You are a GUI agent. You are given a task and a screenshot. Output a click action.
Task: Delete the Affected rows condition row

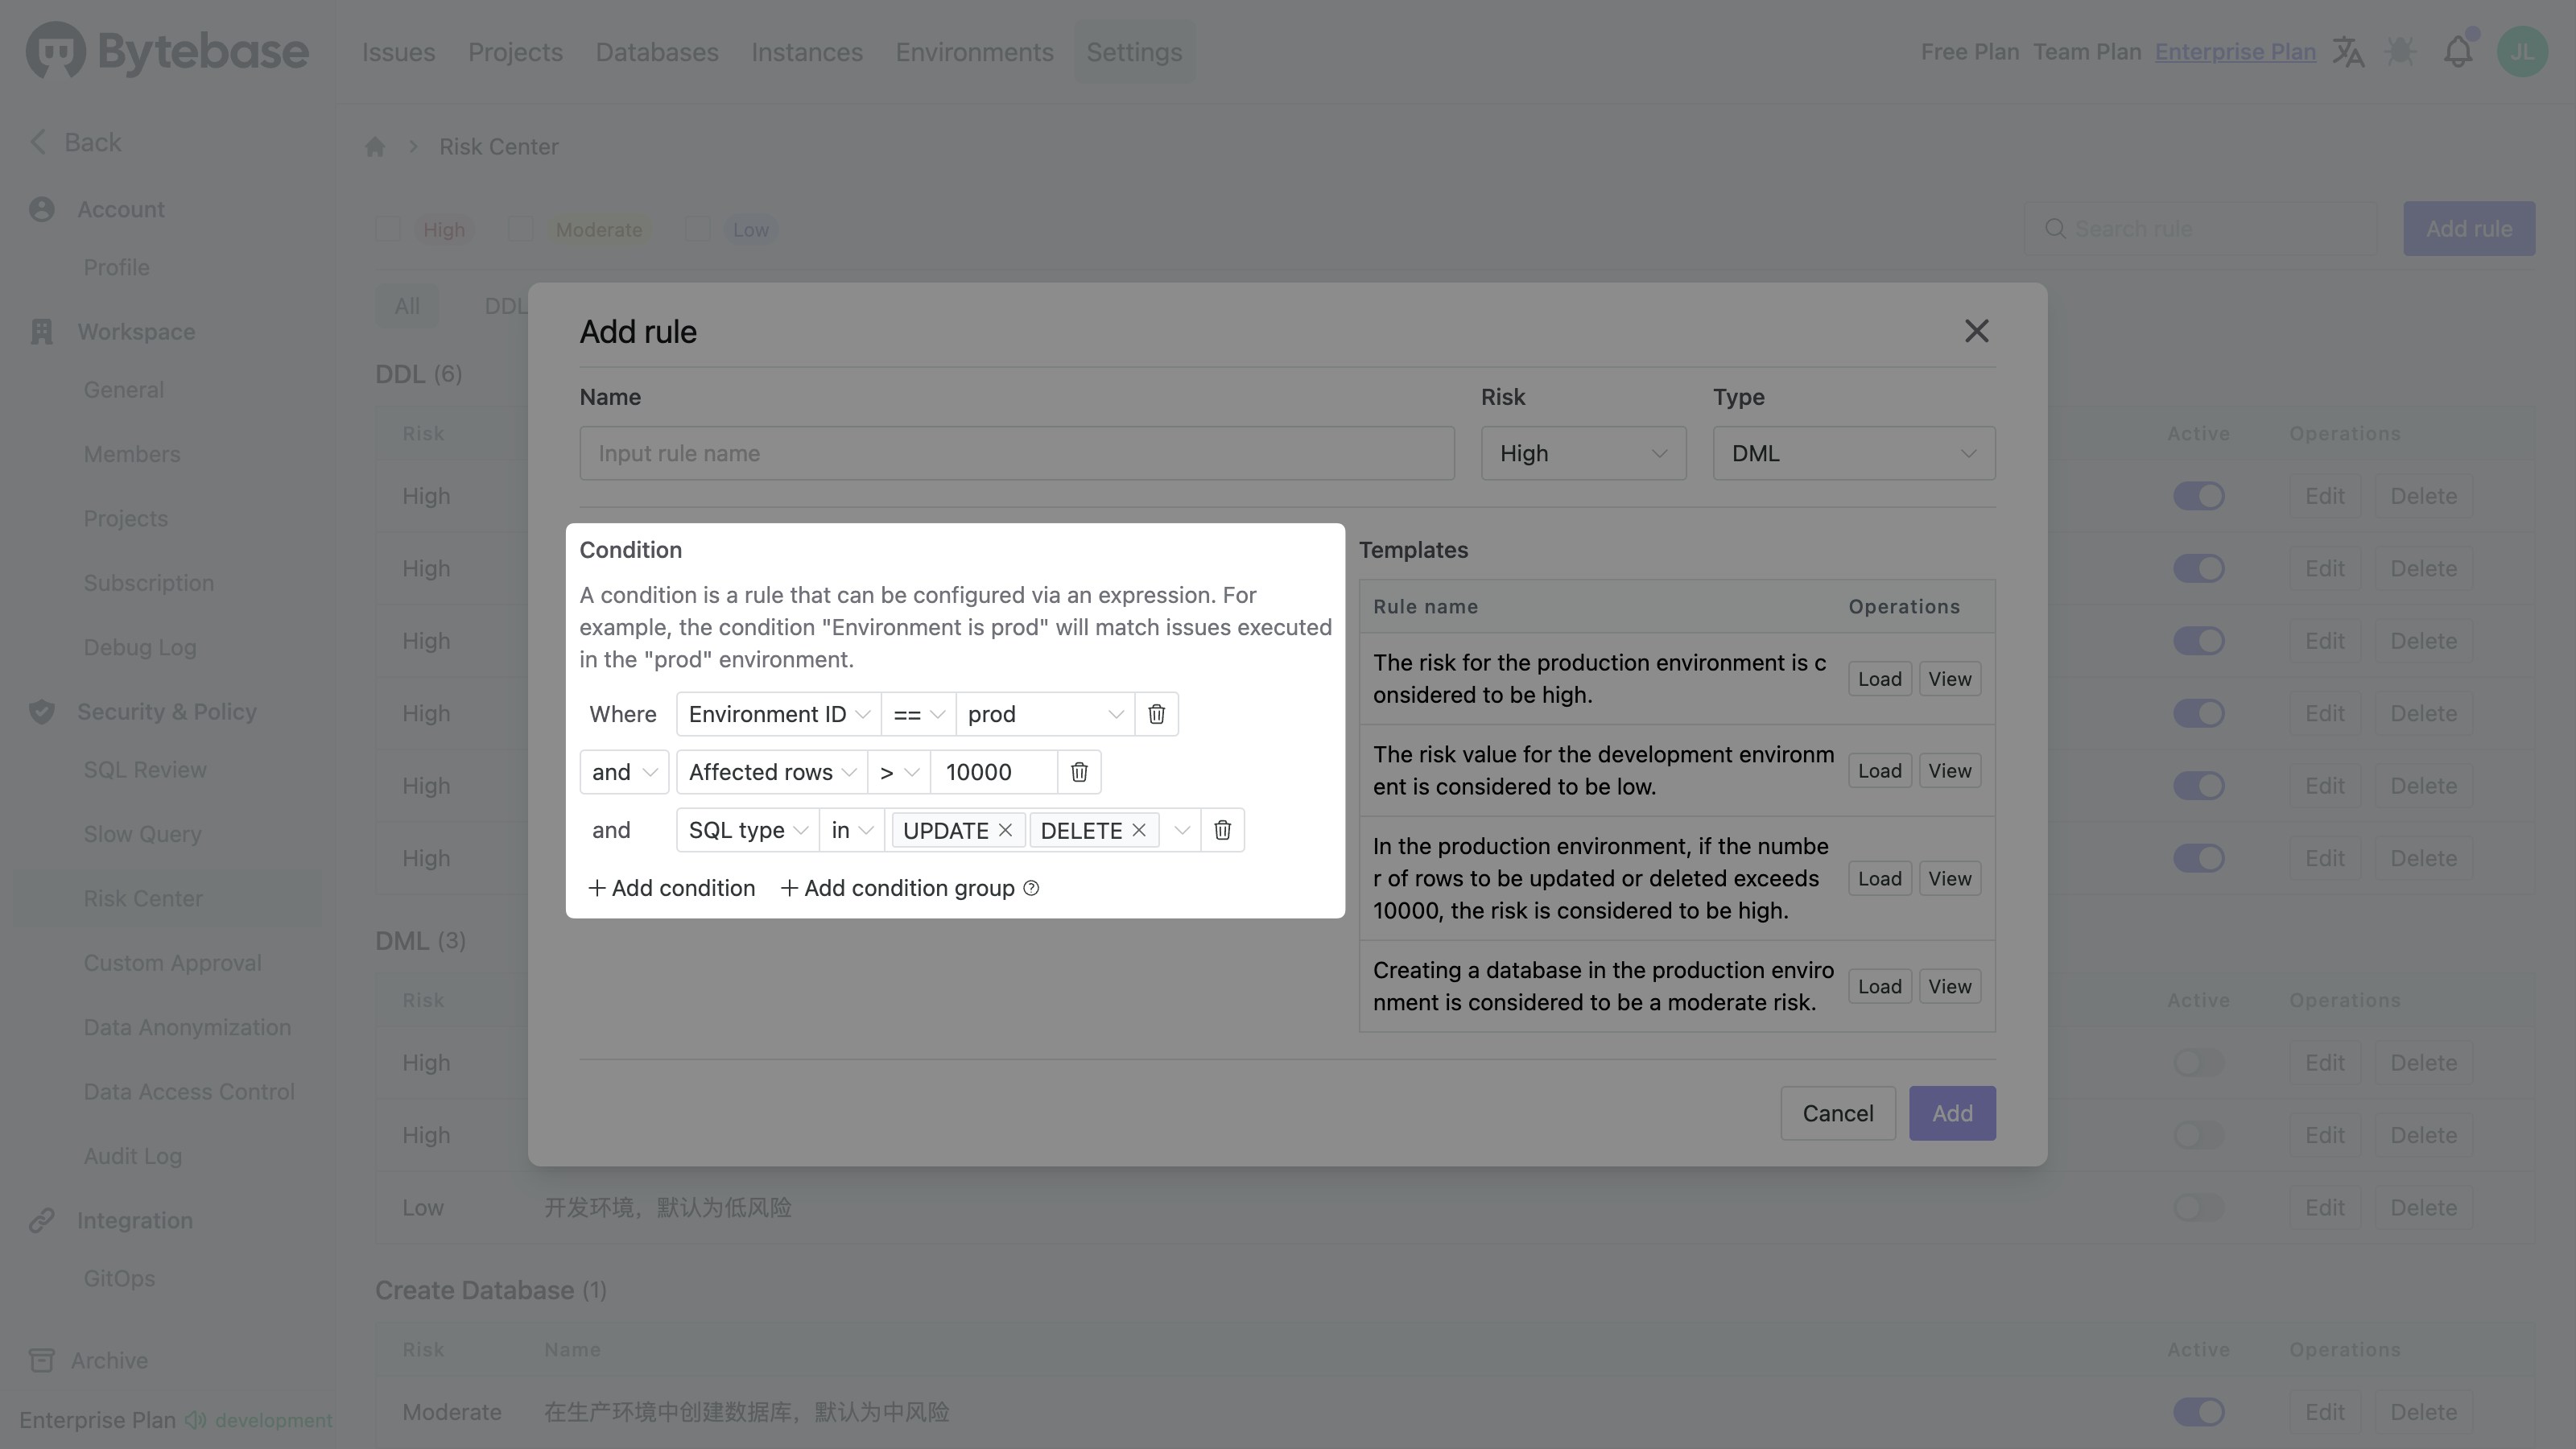click(x=1079, y=772)
